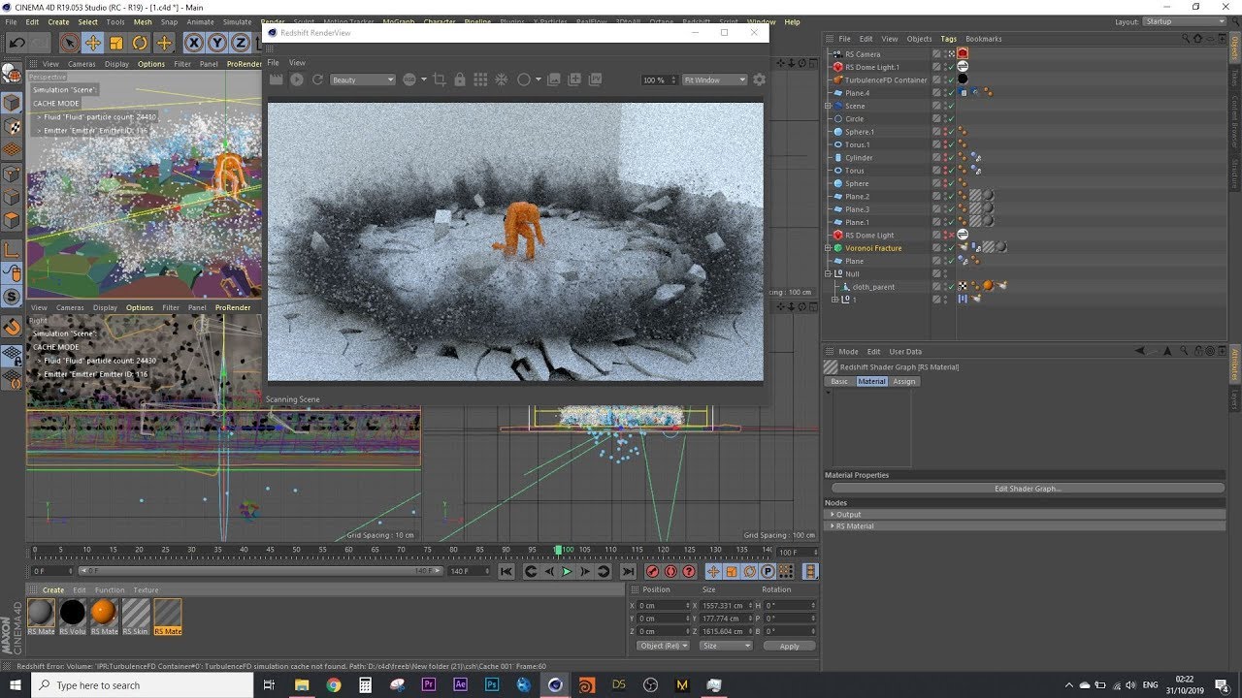This screenshot has width=1242, height=698.
Task: Toggle enable checkmark for RS Dome Light.1
Action: 951,67
